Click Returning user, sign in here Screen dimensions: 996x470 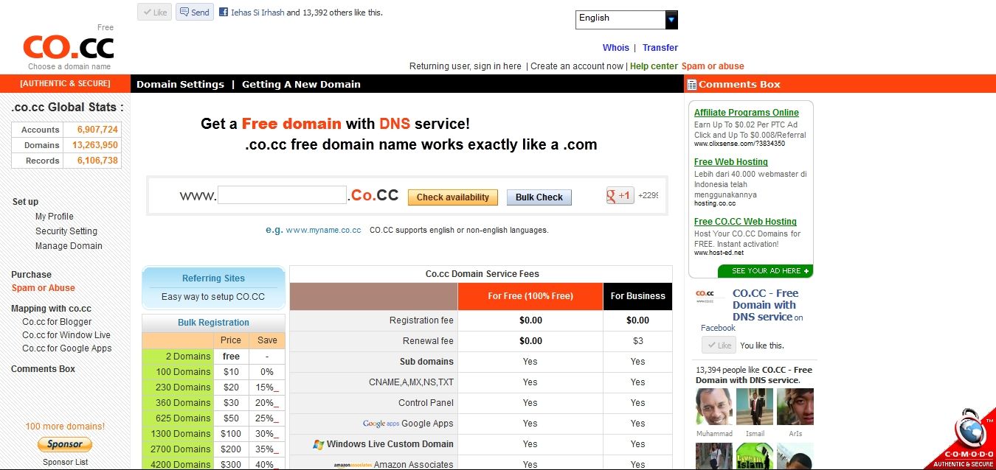[x=466, y=66]
